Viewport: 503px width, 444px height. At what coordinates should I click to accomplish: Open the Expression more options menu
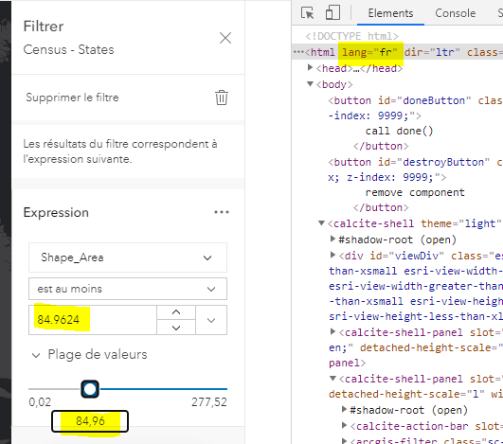222,212
